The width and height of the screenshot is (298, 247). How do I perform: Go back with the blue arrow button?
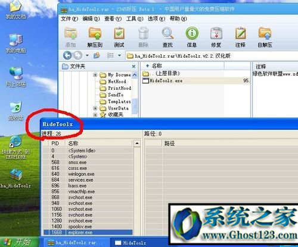coord(67,55)
